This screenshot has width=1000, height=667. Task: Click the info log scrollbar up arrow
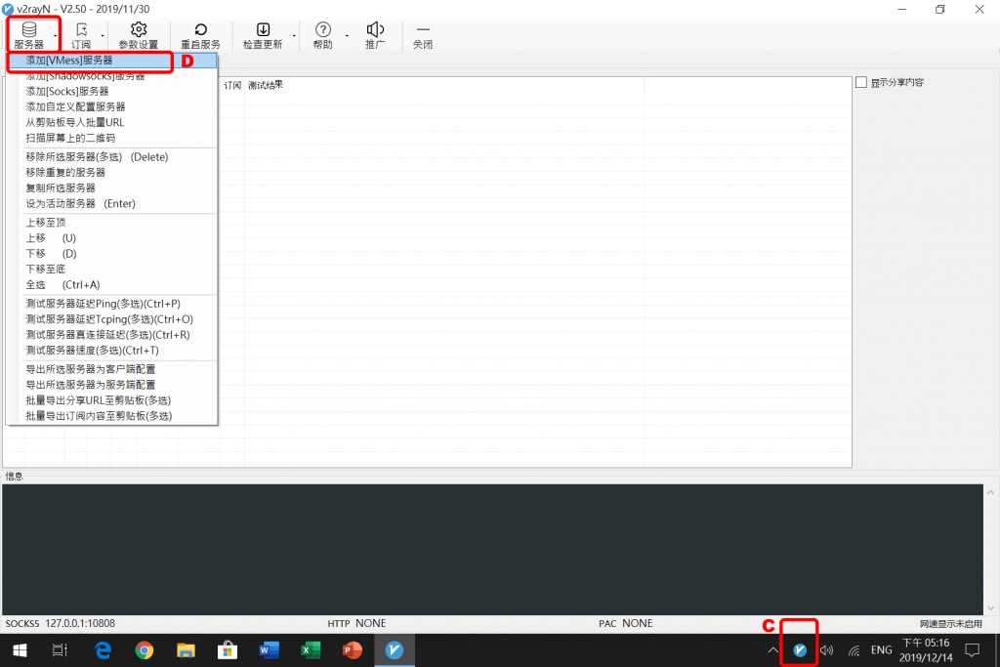(x=990, y=492)
